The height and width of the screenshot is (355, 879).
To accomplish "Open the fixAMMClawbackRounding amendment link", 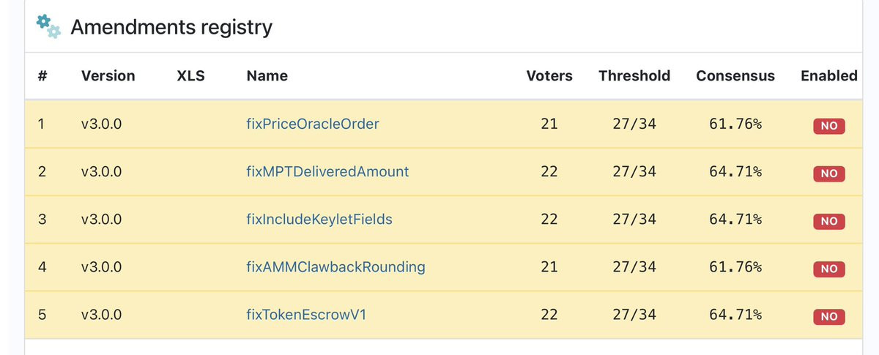I will point(335,266).
